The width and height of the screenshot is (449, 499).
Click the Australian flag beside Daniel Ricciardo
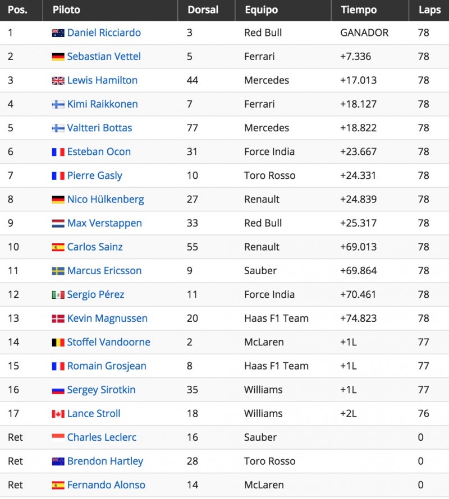click(58, 33)
